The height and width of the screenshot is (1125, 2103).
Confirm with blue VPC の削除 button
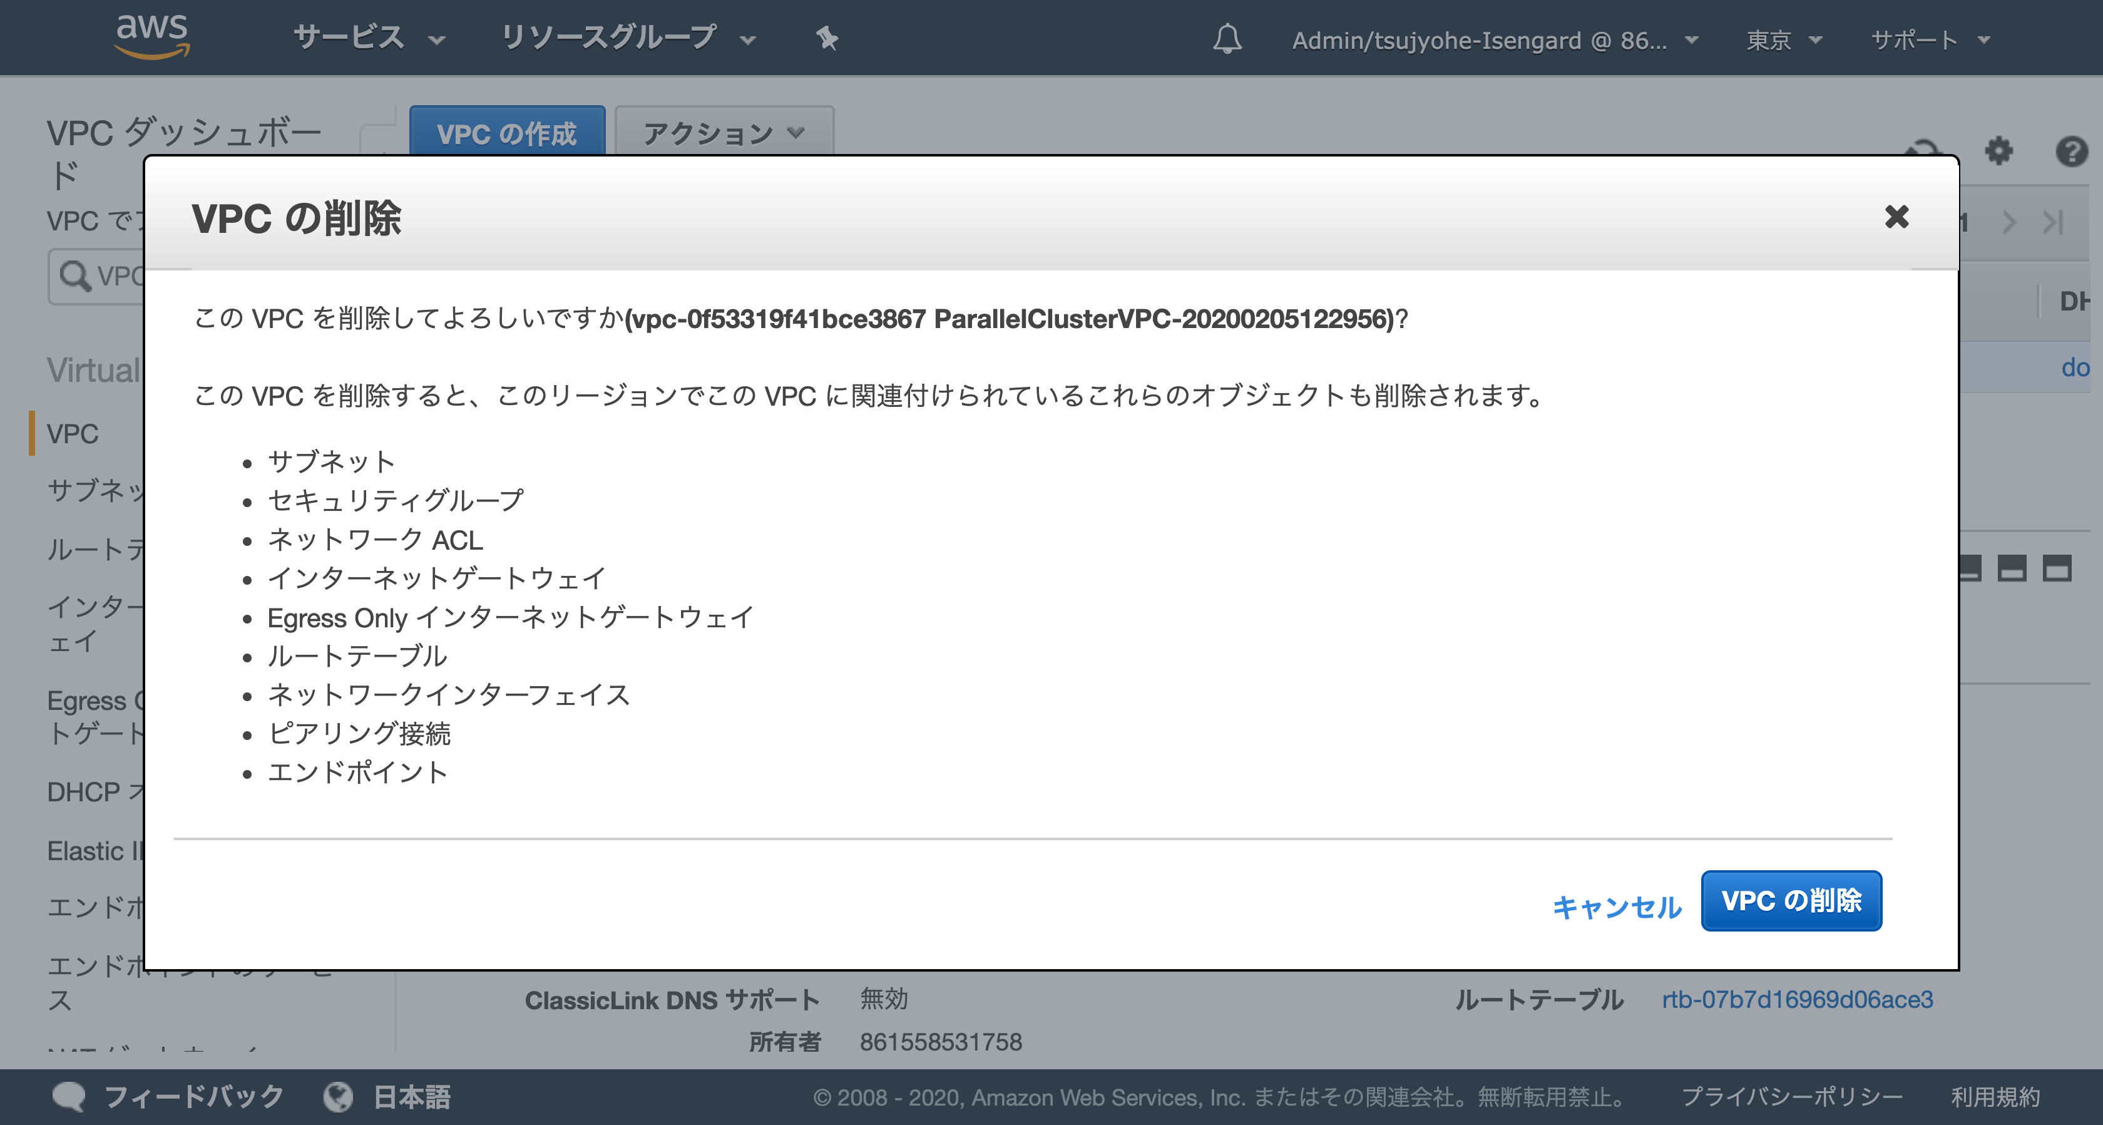1791,900
